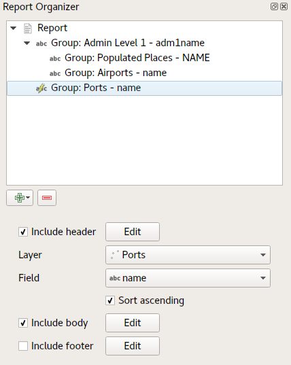The width and height of the screenshot is (291, 365).
Task: Click abc icon beside Populated Places group
Action: [55, 58]
